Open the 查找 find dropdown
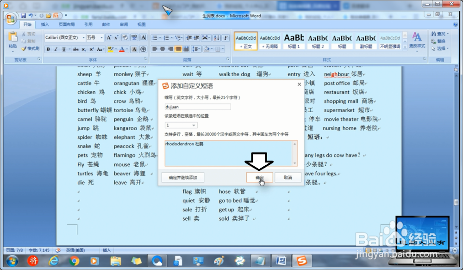Image resolution: width=463 pixels, height=270 pixels. 440,34
